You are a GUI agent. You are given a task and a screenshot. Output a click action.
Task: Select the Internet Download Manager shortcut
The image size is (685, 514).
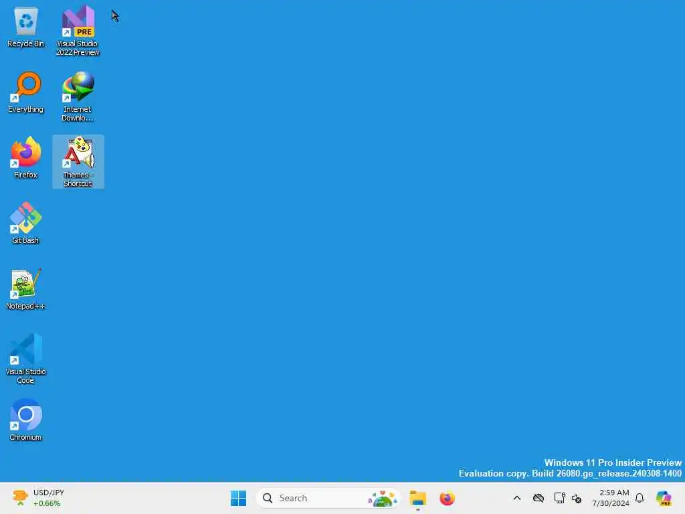click(x=78, y=96)
